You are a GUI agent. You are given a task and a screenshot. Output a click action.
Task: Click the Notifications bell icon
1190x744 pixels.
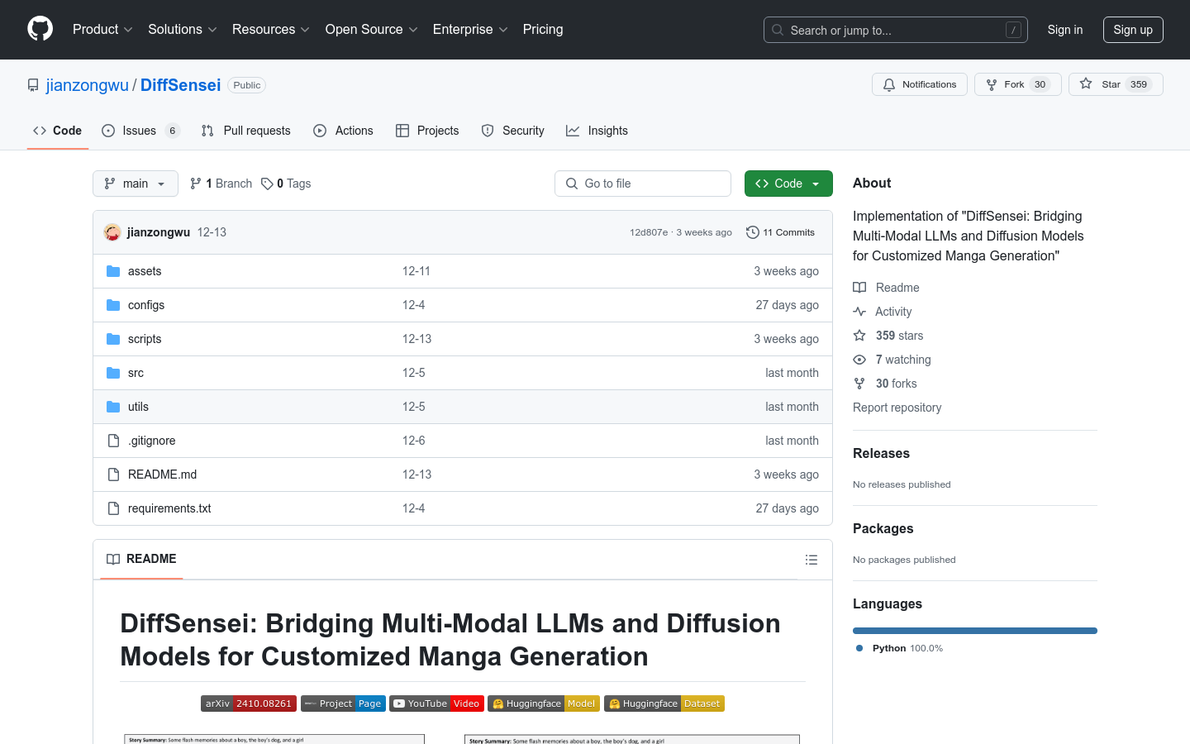(x=889, y=84)
